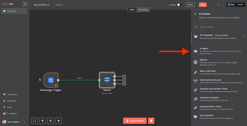Click the Wassenger Trigger node icon

[x=51, y=80]
